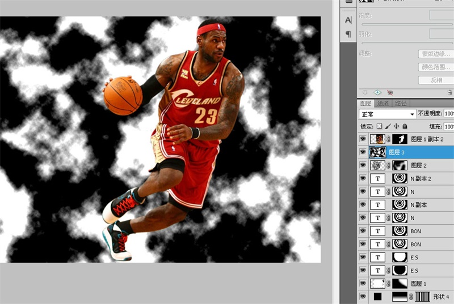Switch to the 通道 tab
This screenshot has width=454, height=304.
click(384, 103)
